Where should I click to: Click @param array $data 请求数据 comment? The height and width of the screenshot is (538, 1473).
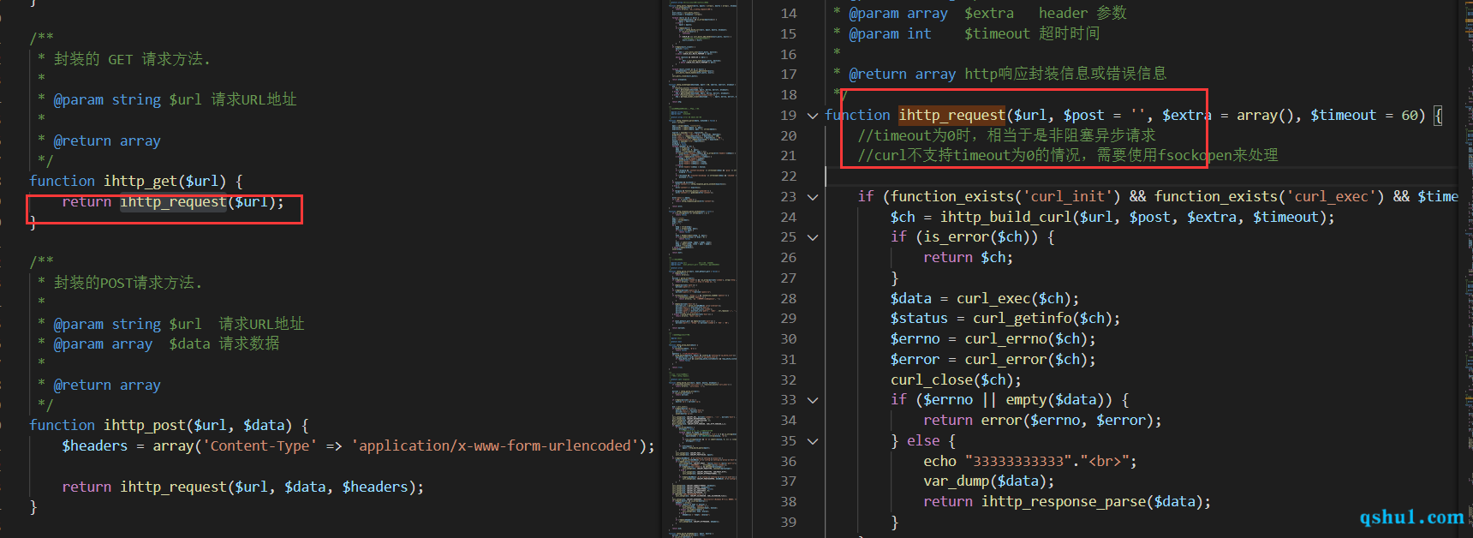[166, 344]
